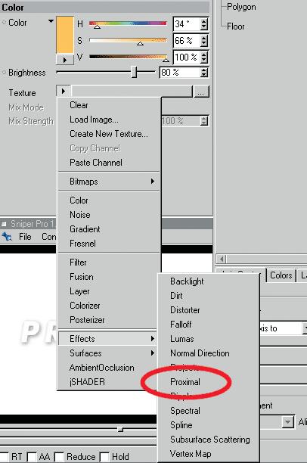Click arrow button under the color swatch
Viewport: 307px width, 463px height.
pyautogui.click(x=64, y=60)
